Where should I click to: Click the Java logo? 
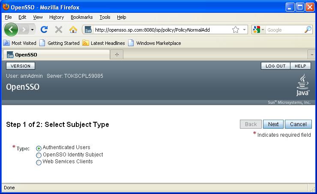point(302,85)
